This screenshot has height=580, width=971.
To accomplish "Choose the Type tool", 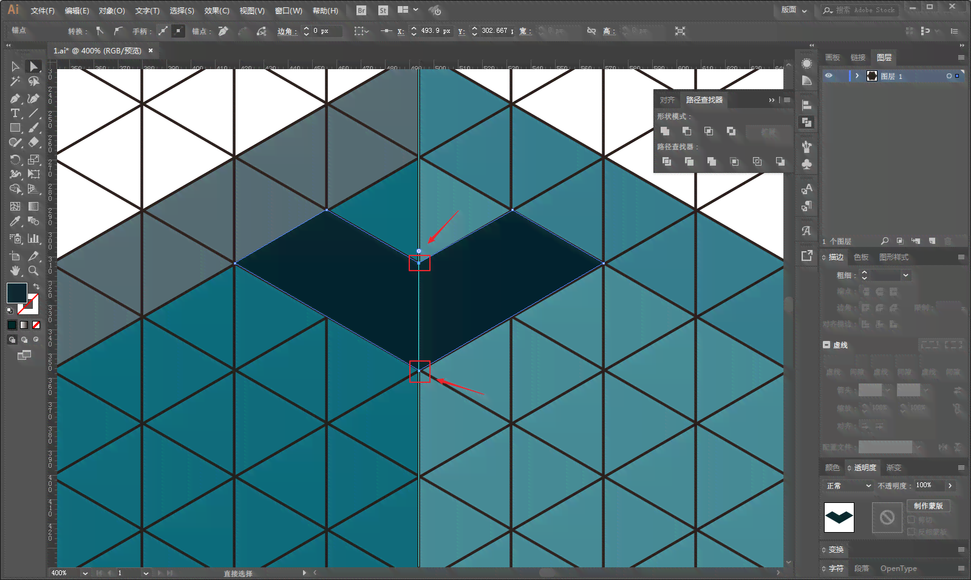I will pos(15,113).
